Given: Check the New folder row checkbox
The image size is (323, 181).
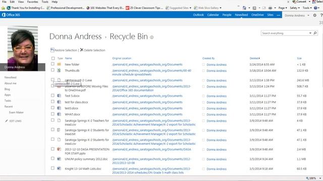Looking at the screenshot, I should tap(52, 64).
